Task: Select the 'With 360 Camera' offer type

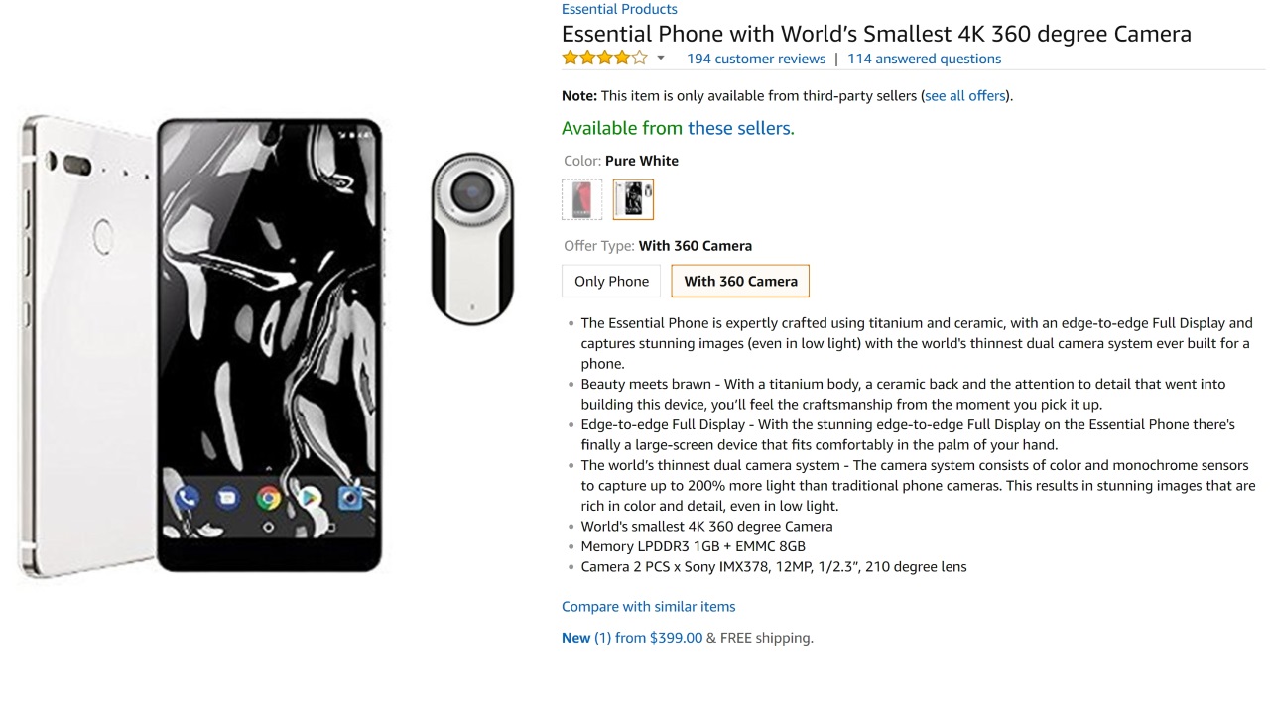Action: (x=740, y=281)
